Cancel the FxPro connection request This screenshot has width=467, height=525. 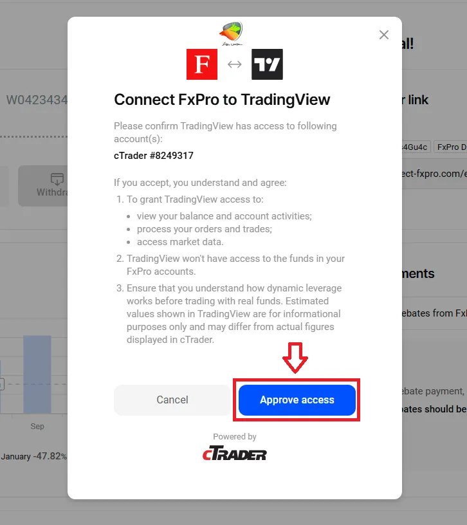pos(172,400)
